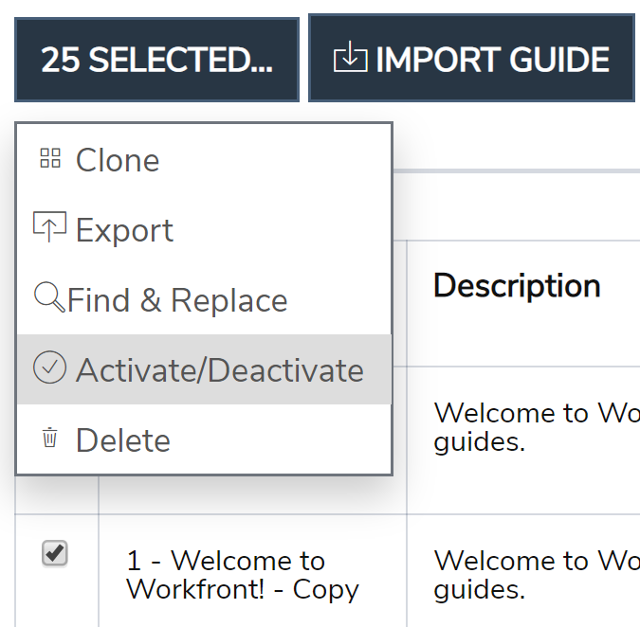Uncheck the Welcome to Workfront Copy checkbox
The image size is (640, 627).
55,554
